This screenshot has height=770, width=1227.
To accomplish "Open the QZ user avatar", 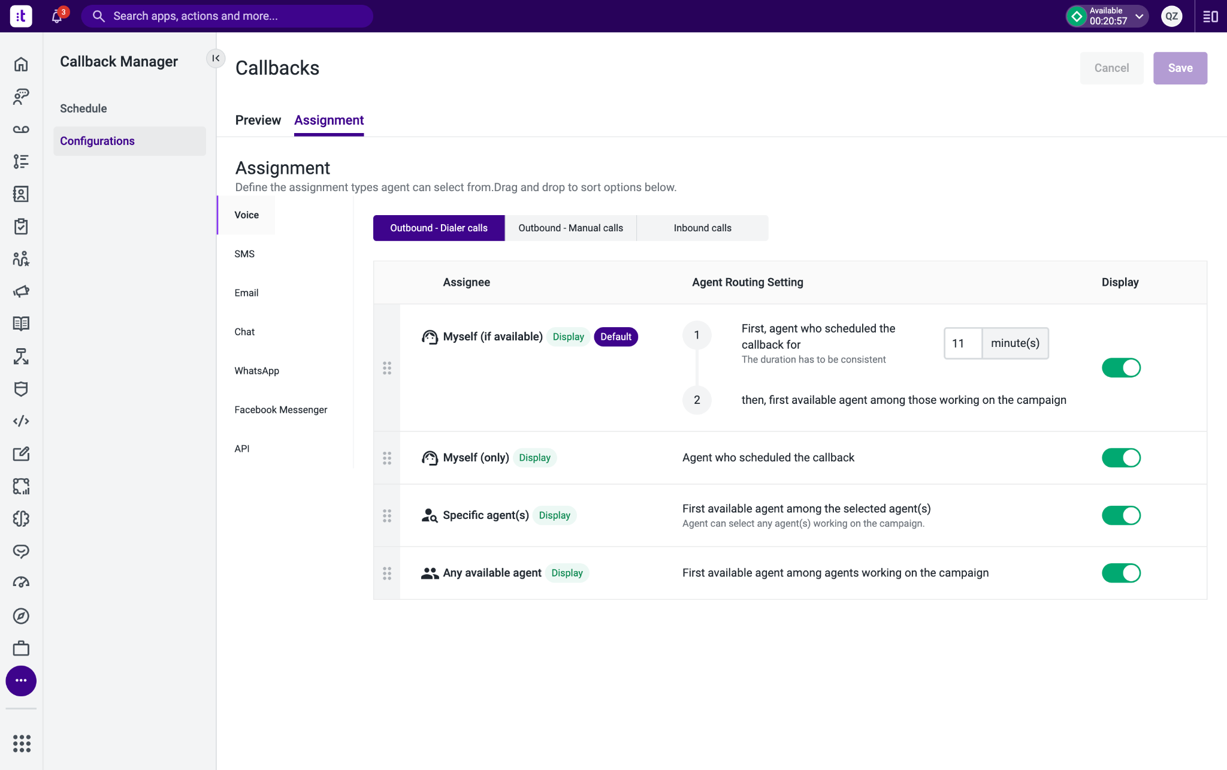I will coord(1171,16).
